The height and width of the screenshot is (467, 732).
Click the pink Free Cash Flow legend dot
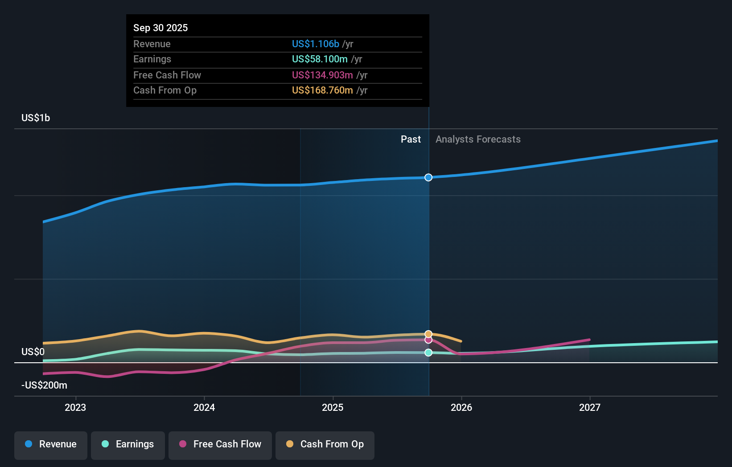tap(182, 444)
